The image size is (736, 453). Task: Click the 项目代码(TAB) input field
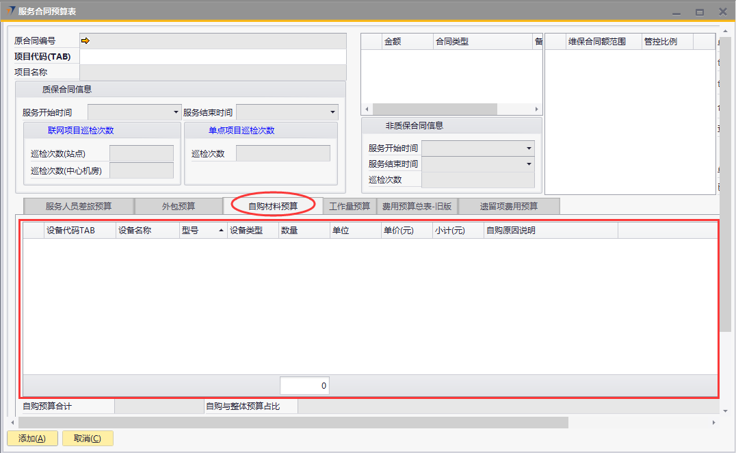pyautogui.click(x=213, y=57)
